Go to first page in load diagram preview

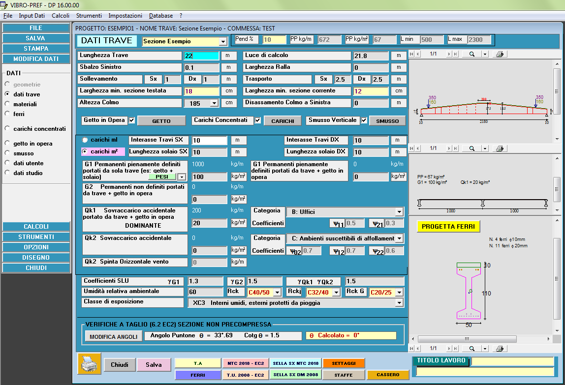click(412, 148)
